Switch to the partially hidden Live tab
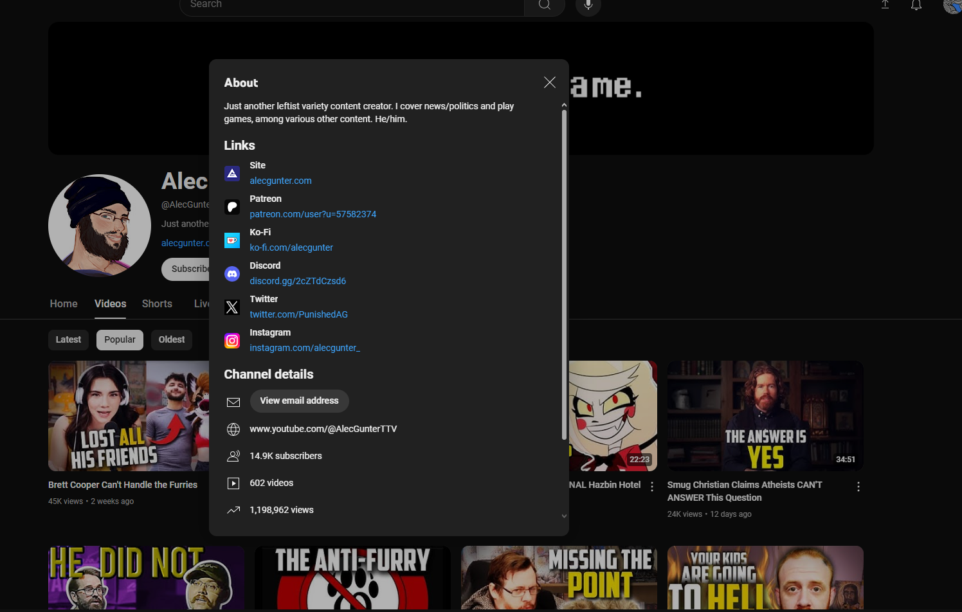This screenshot has height=612, width=962. pyautogui.click(x=201, y=303)
